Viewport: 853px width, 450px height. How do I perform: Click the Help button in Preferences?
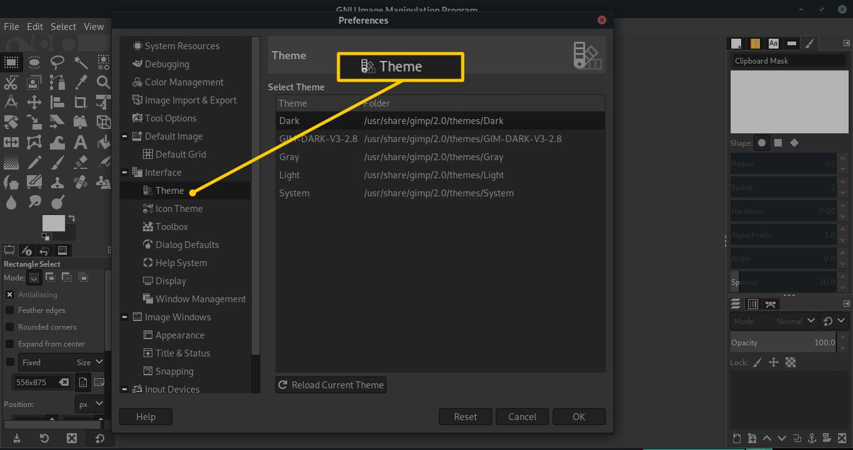click(145, 417)
